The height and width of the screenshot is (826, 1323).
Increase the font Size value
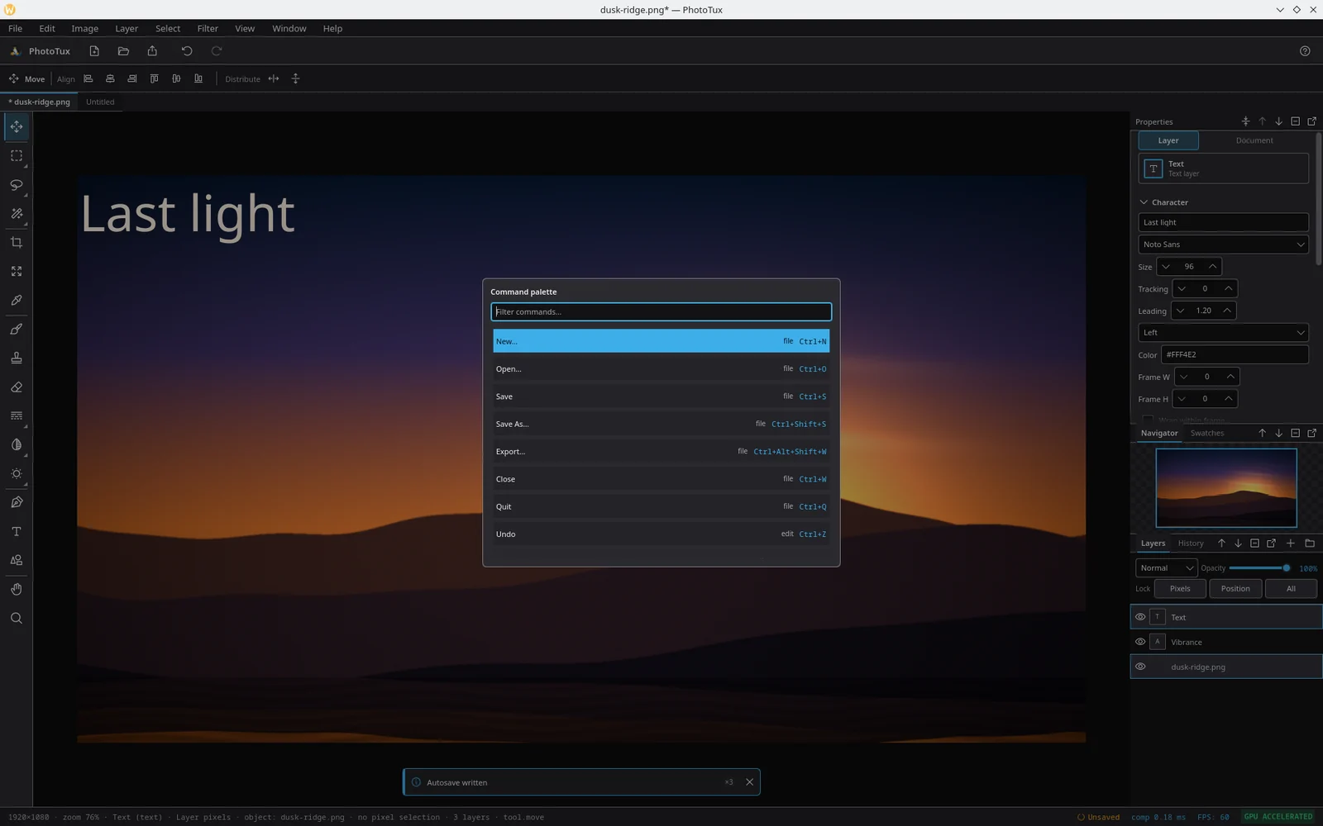[1212, 267]
